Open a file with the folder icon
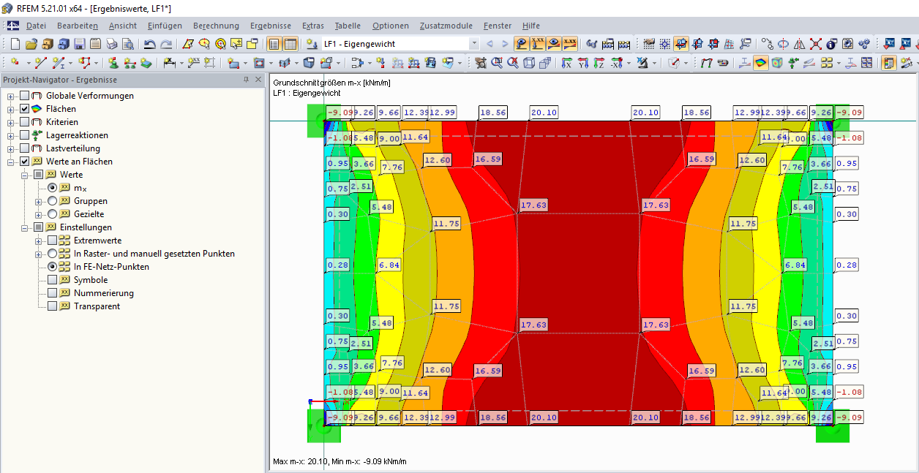Screen dimensions: 919x473 [31, 44]
